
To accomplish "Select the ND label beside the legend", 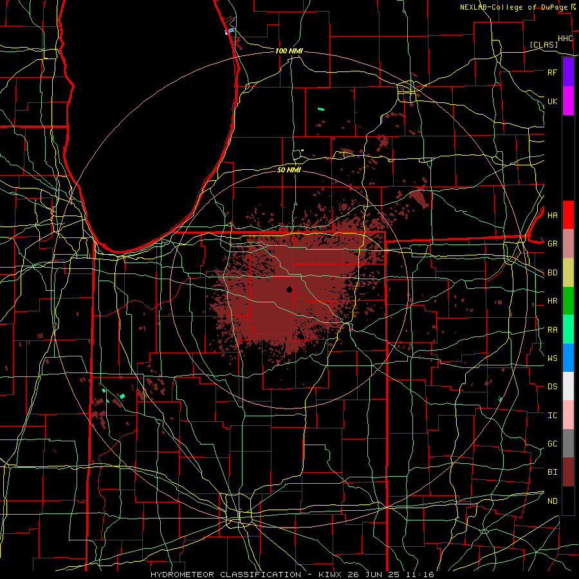I will [552, 501].
